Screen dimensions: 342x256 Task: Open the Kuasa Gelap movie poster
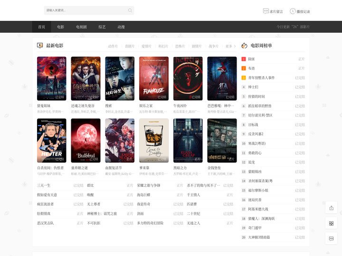point(188,140)
